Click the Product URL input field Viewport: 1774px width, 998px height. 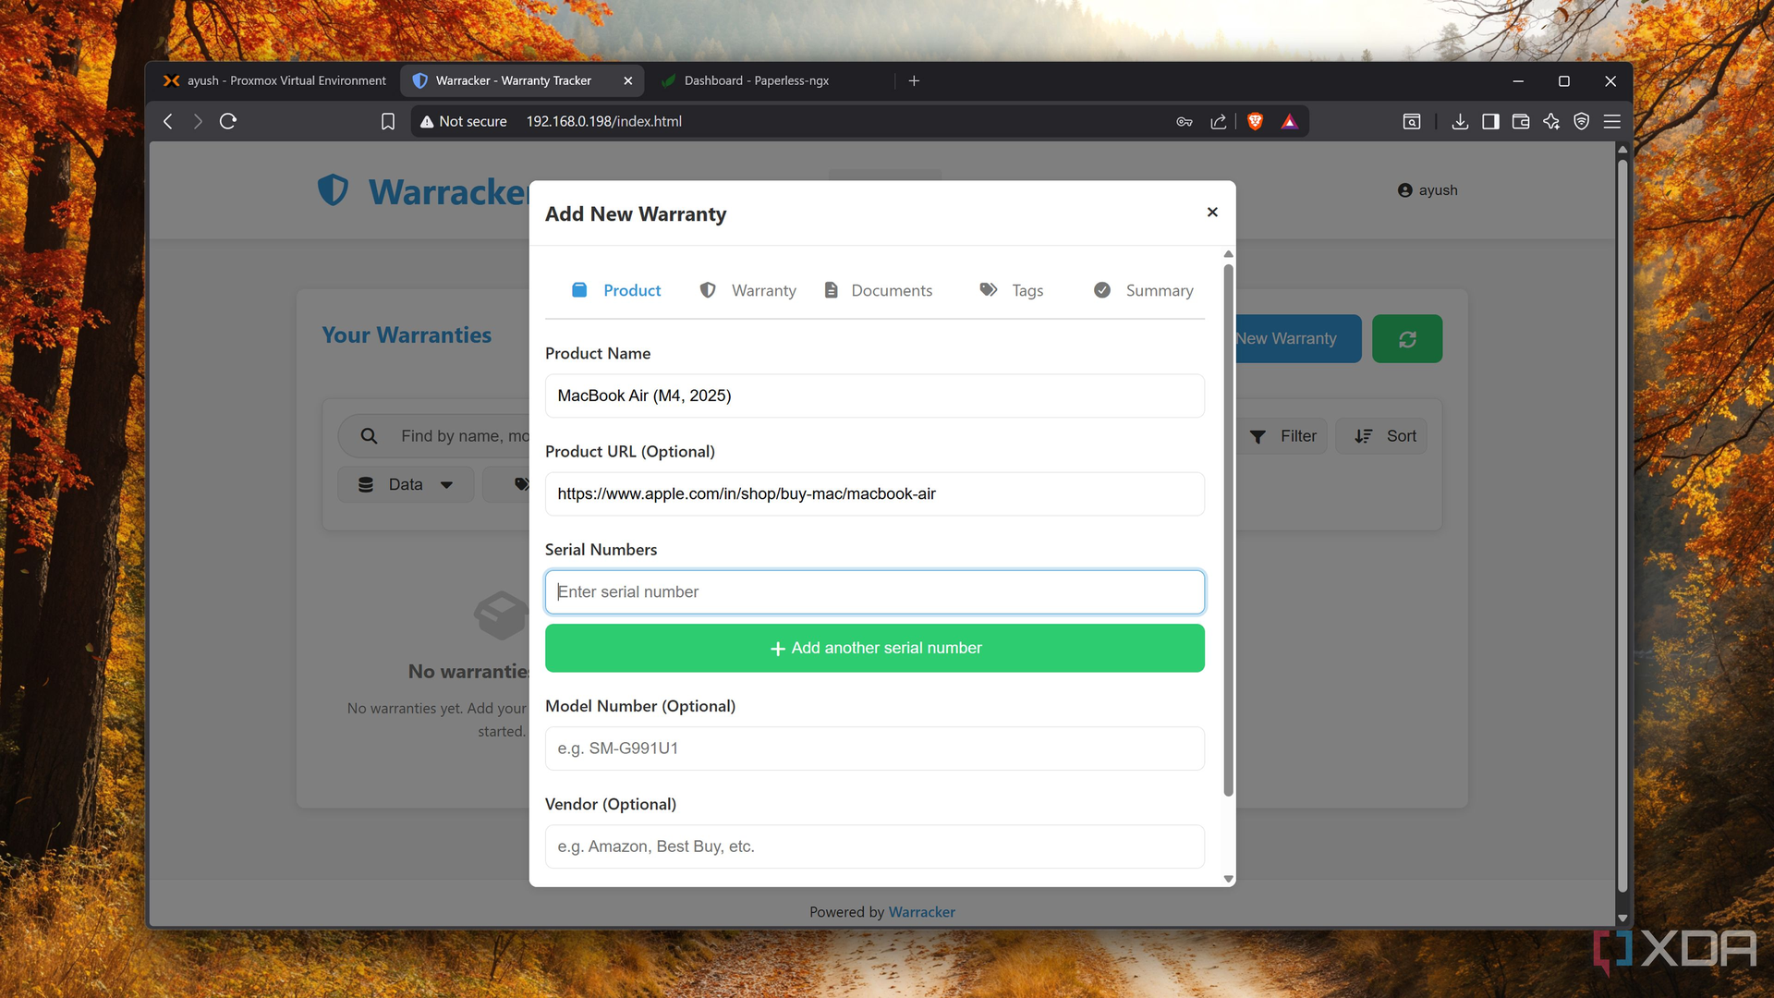(x=874, y=493)
